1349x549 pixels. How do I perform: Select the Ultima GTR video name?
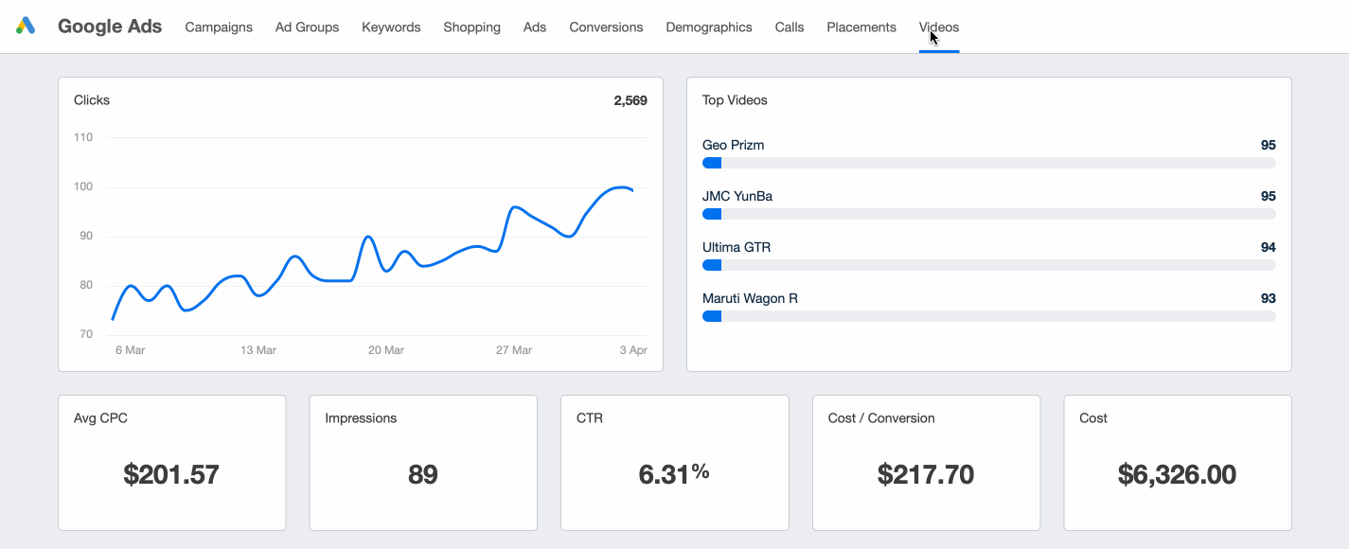(x=737, y=247)
